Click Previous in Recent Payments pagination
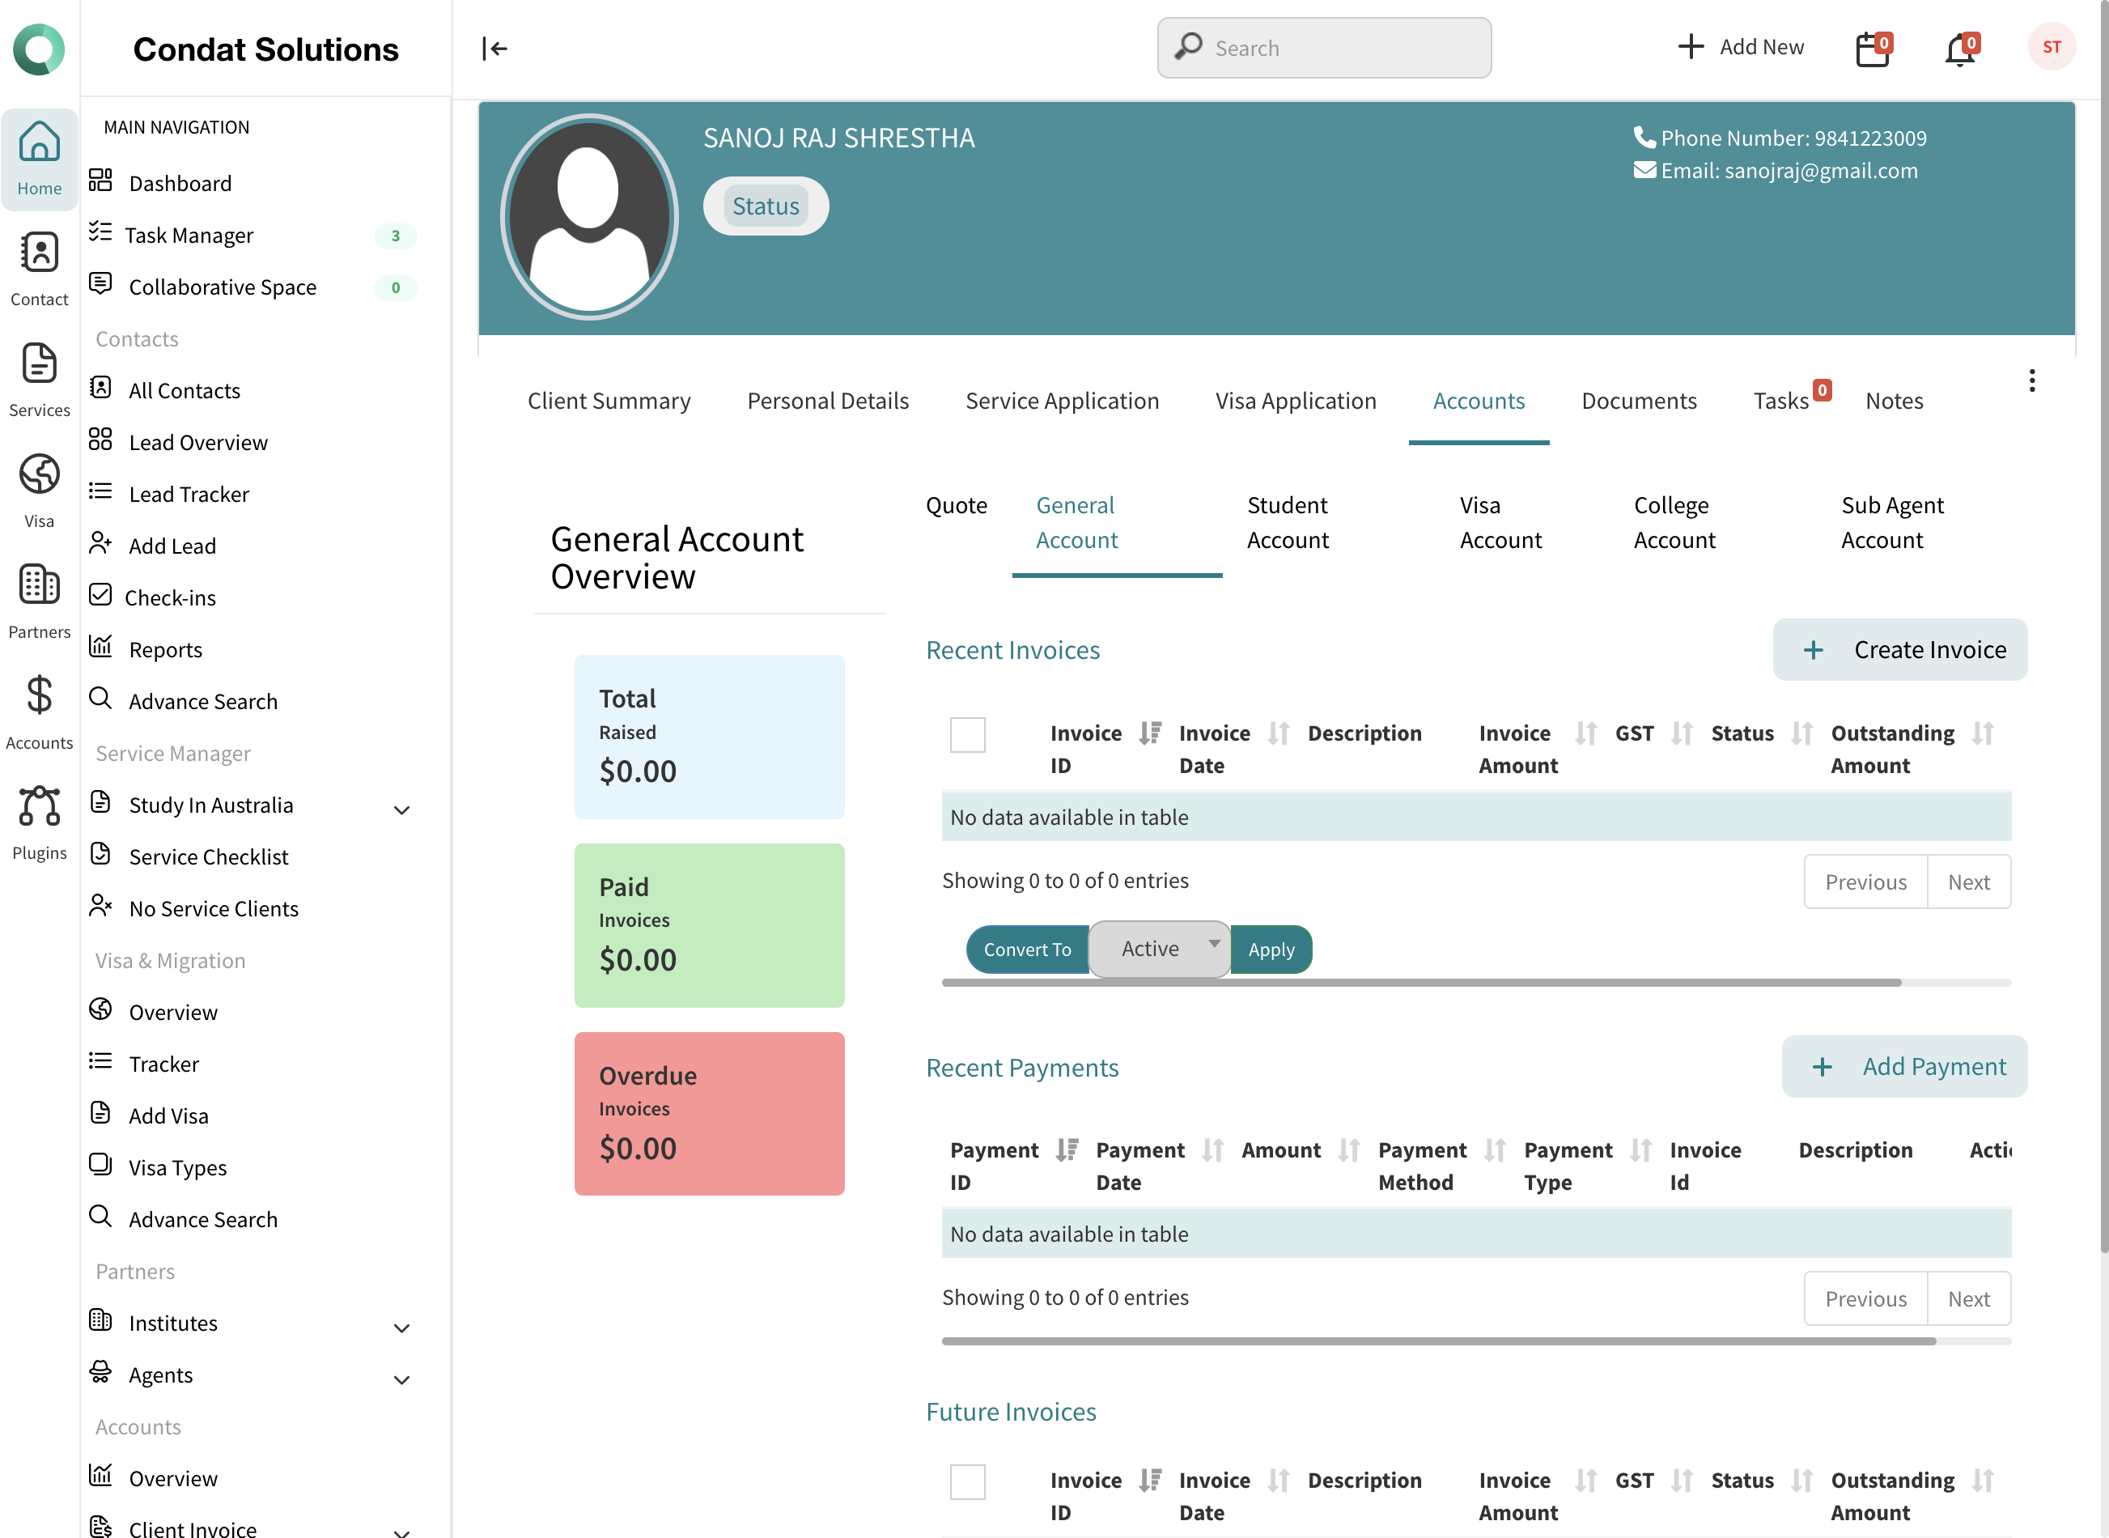 tap(1865, 1298)
